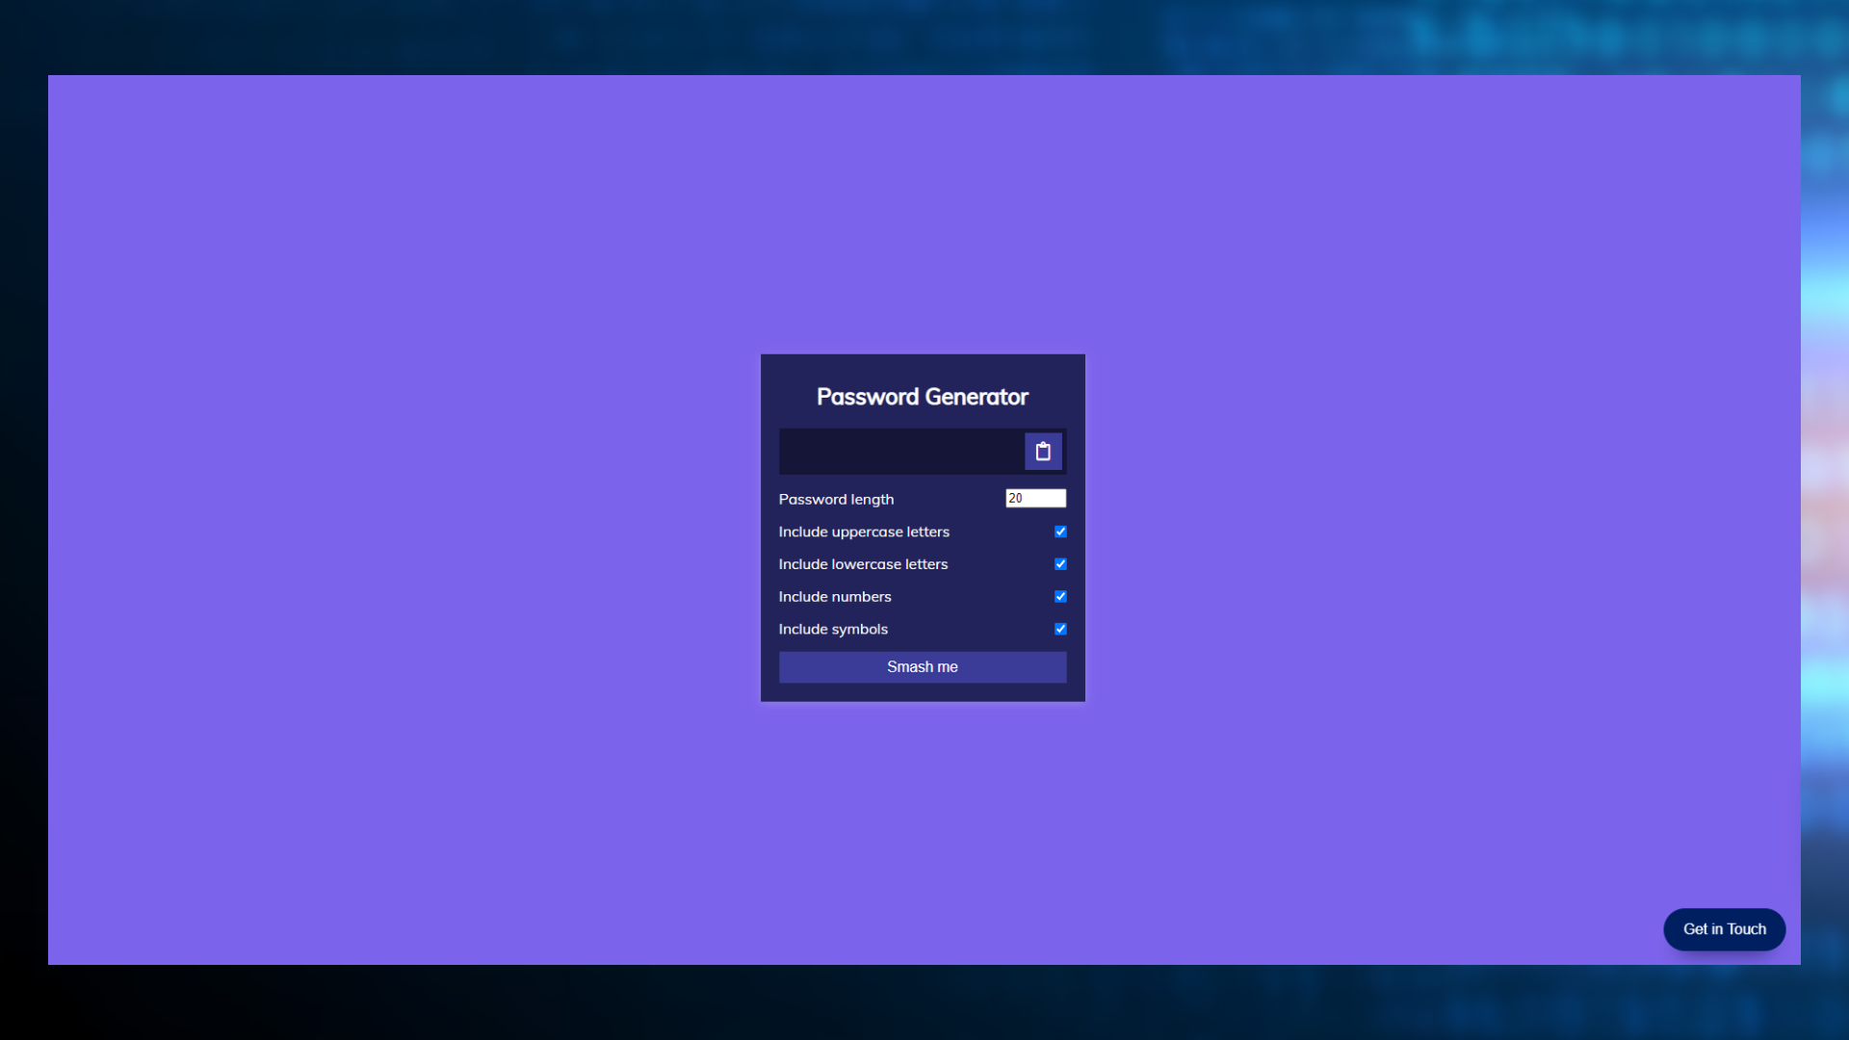Click the empty generated password display
Screen dimensions: 1849x1040
[900, 452]
